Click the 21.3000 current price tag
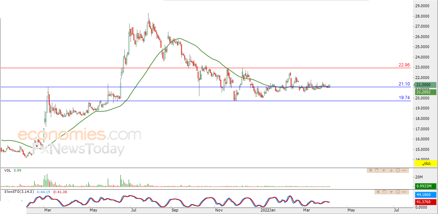The height and width of the screenshot is (214, 438). click(426, 85)
